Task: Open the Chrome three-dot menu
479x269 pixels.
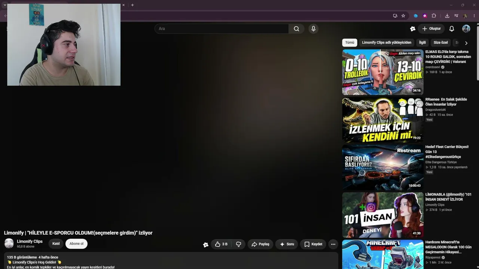Action: tap(474, 16)
